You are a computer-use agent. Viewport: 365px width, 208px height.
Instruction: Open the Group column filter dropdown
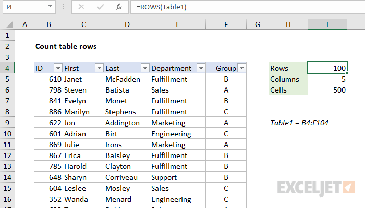click(x=241, y=68)
